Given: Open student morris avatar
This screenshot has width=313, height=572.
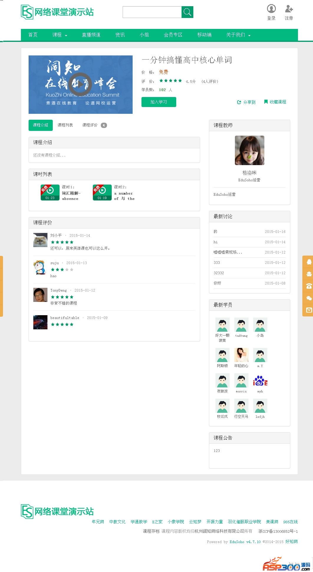Looking at the screenshot, I should 241,380.
